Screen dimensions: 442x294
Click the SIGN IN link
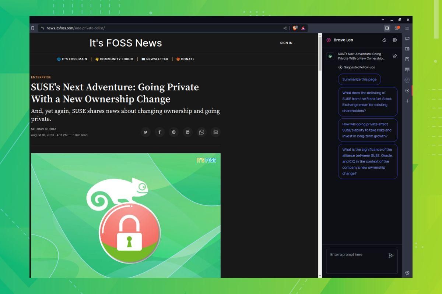[286, 43]
